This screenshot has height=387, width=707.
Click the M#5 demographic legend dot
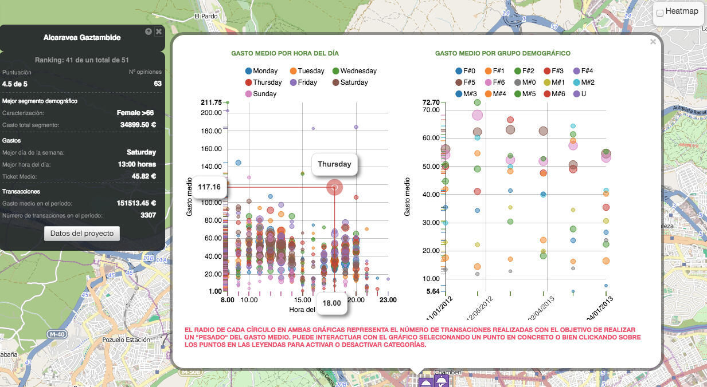(x=518, y=94)
